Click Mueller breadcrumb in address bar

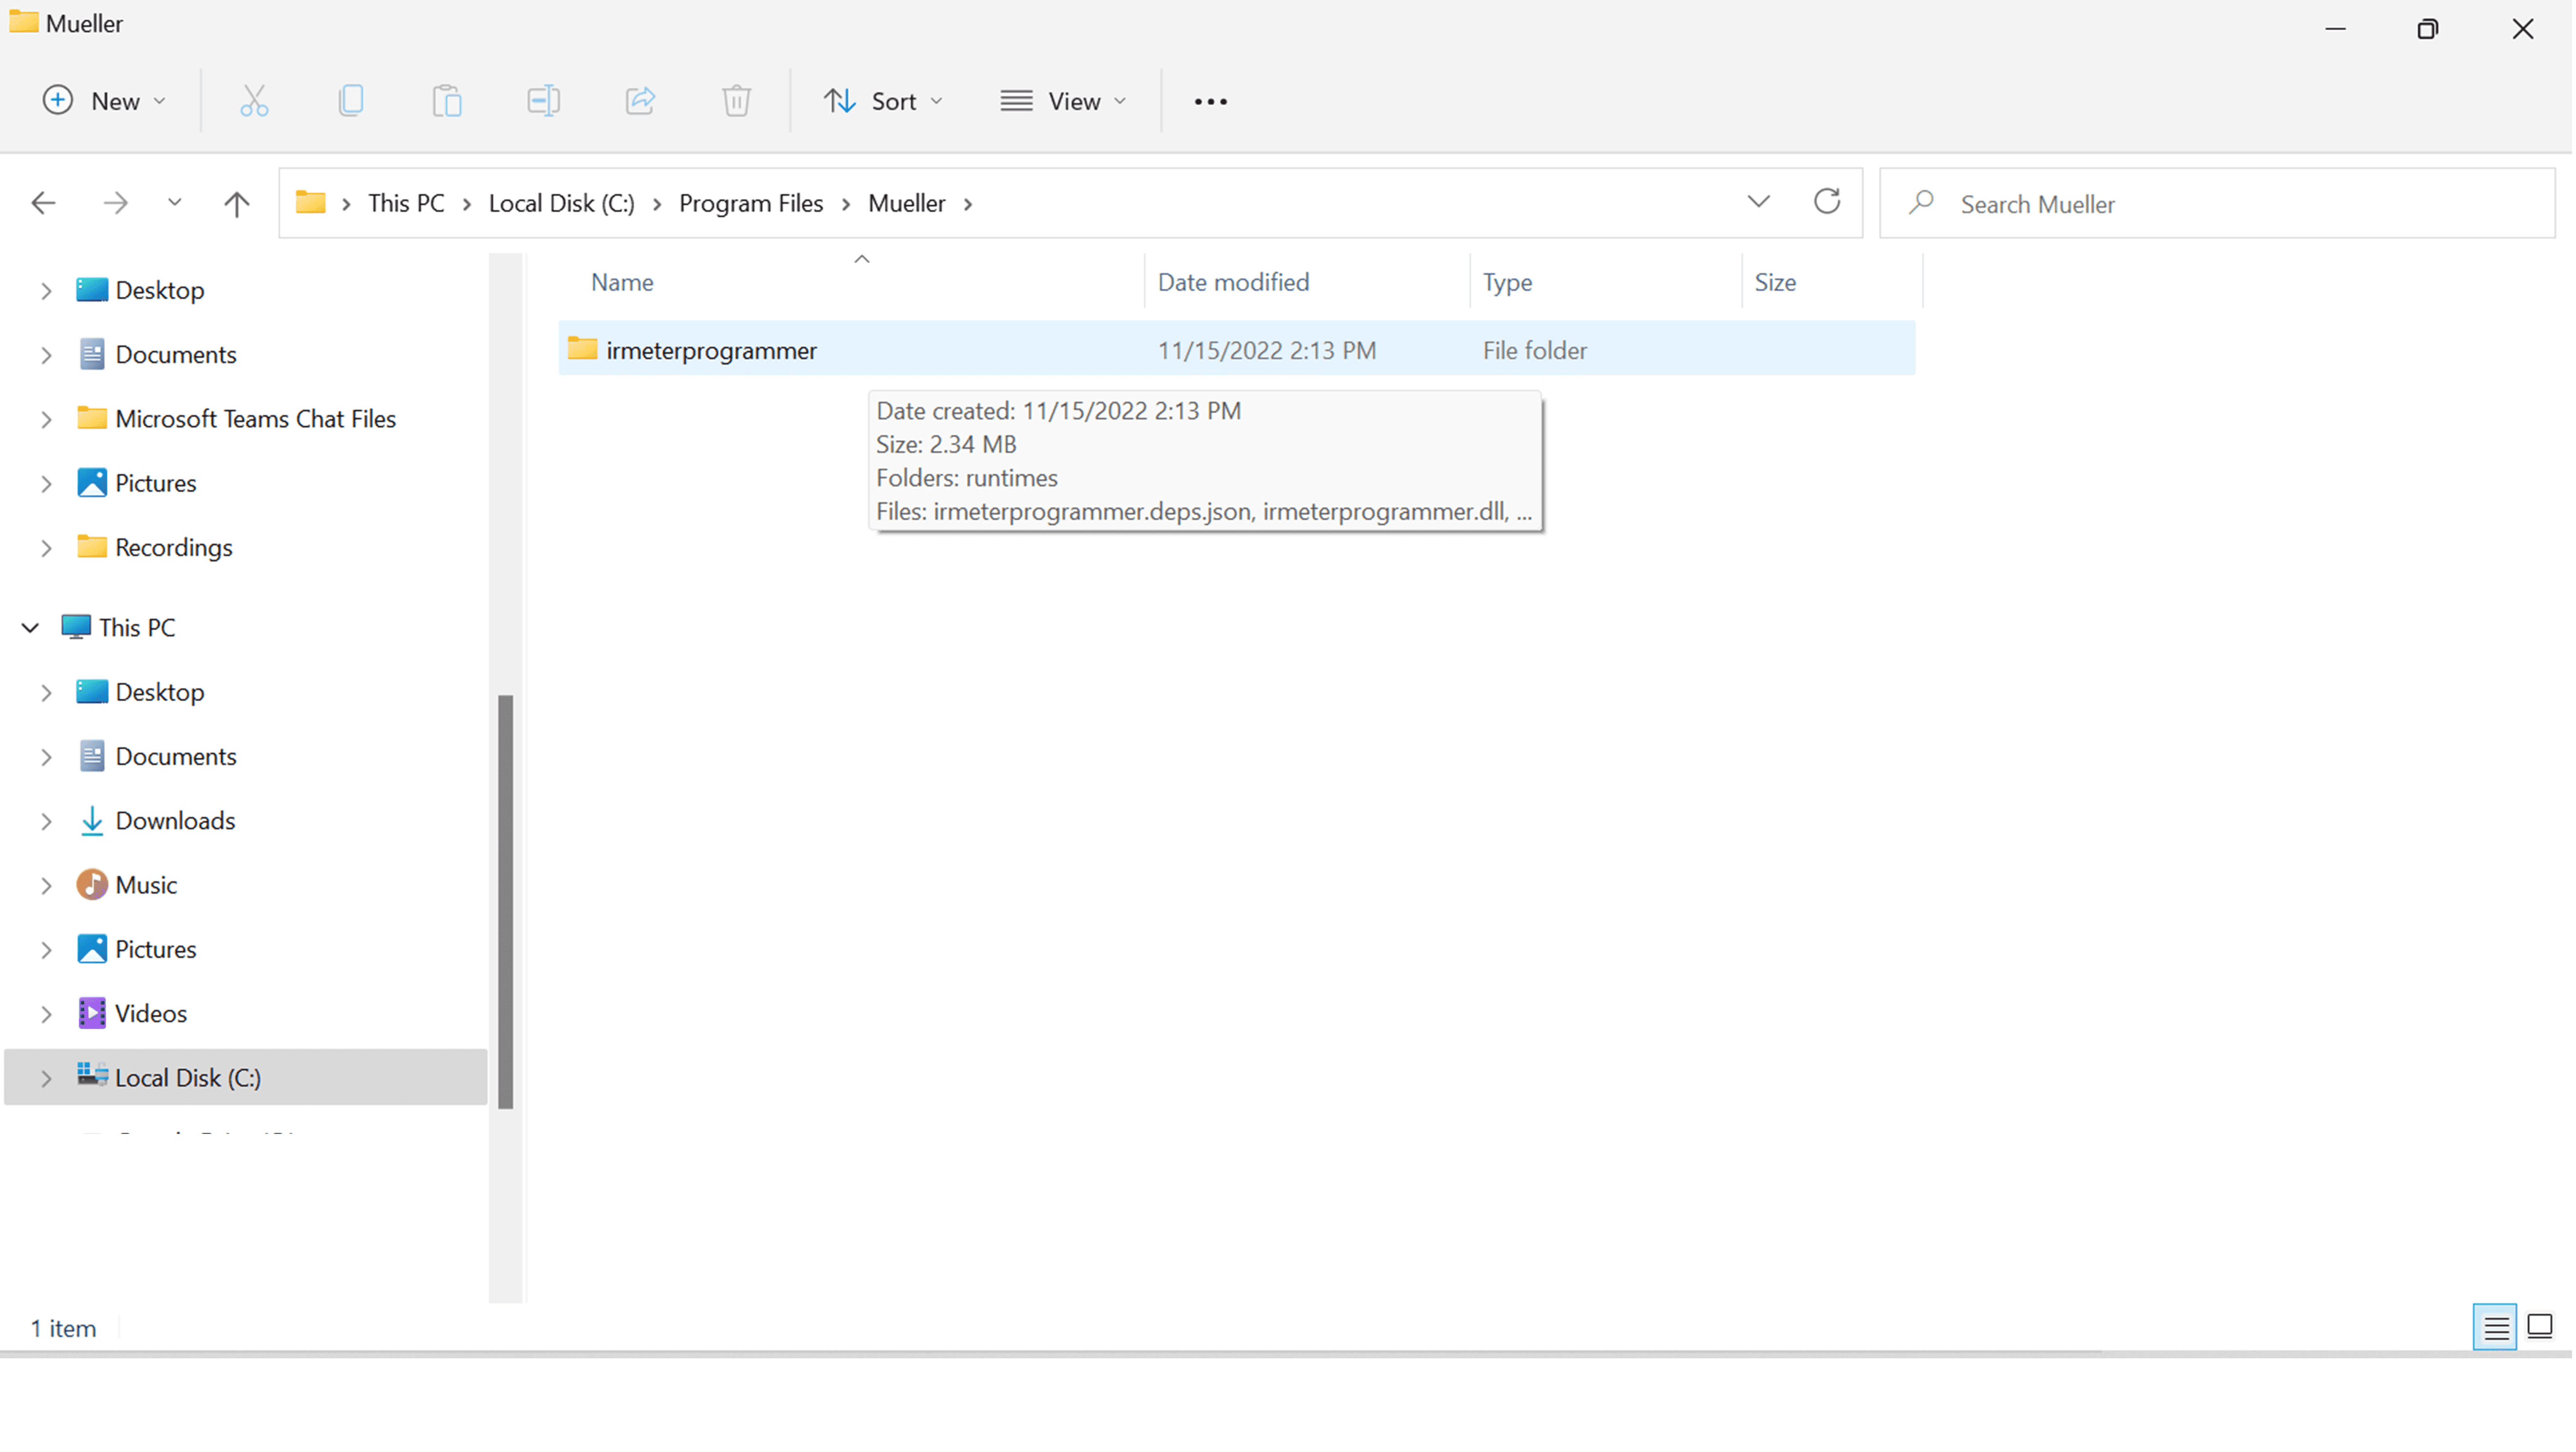pyautogui.click(x=908, y=203)
